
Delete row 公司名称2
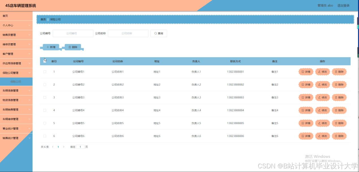pos(339,85)
